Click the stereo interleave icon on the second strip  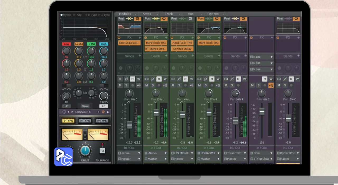[x=147, y=79]
